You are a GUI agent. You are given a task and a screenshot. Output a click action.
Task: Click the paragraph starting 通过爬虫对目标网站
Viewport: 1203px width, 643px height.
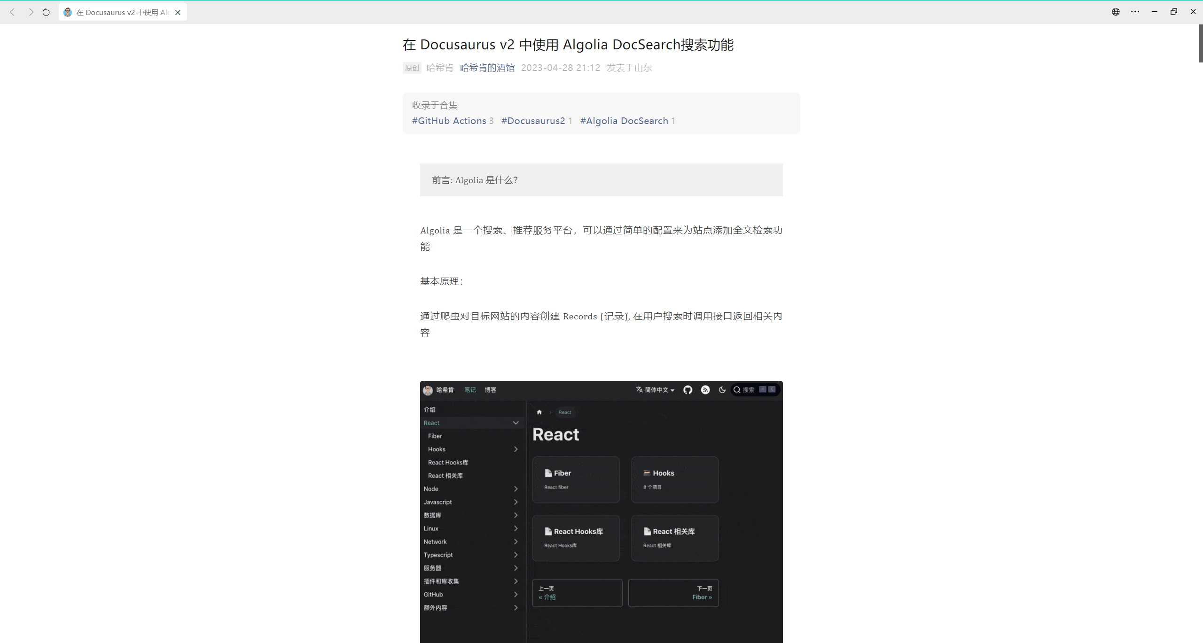[601, 324]
